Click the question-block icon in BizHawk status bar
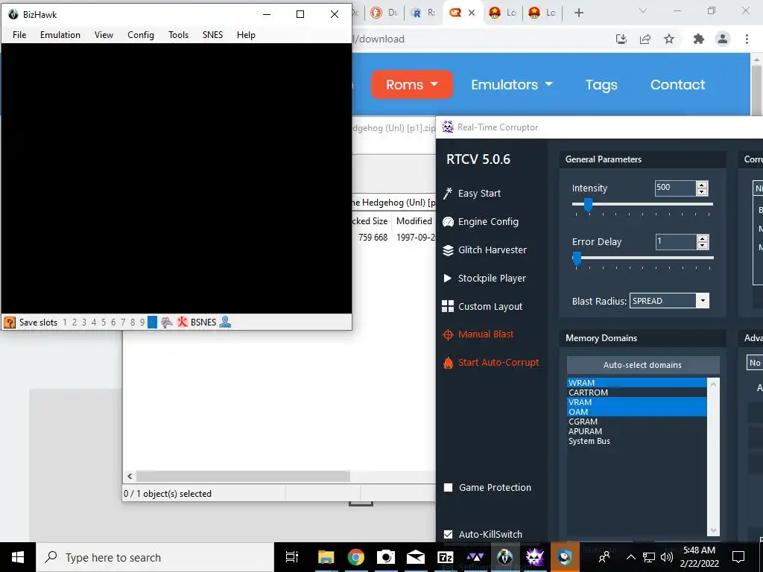Viewport: 763px width, 572px height. coord(9,322)
